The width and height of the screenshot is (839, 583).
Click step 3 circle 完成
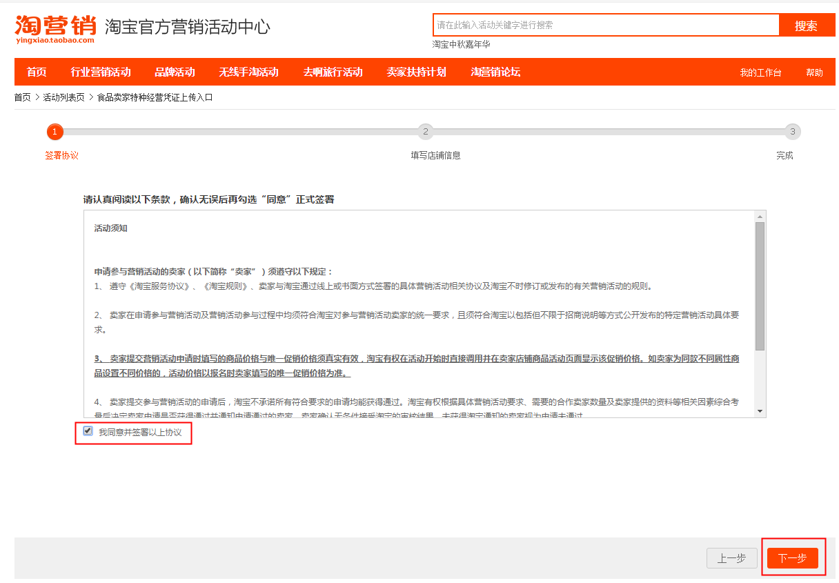(x=793, y=132)
